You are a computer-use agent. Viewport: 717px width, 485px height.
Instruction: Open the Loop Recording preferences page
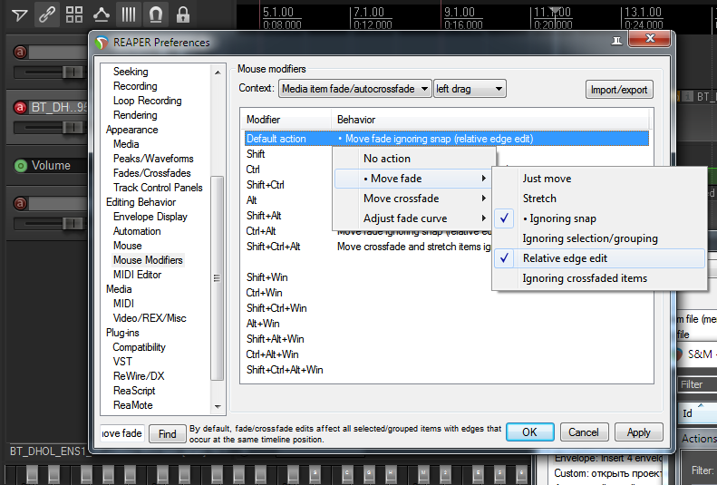(147, 101)
